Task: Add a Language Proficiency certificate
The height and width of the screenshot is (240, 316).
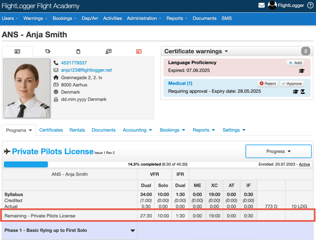Action: click(295, 63)
